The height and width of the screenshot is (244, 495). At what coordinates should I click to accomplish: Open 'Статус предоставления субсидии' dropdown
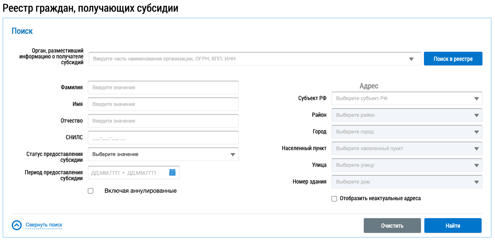(163, 154)
